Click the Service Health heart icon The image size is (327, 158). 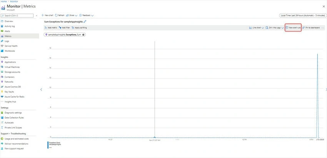click(x=2, y=46)
